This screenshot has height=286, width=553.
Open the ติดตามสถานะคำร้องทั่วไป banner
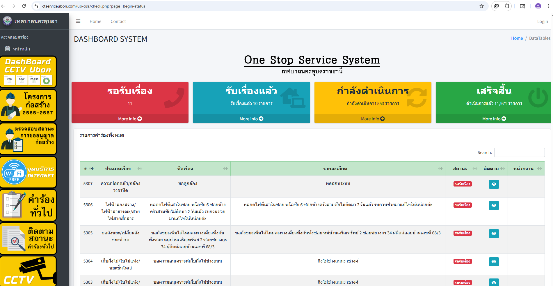pyautogui.click(x=28, y=239)
